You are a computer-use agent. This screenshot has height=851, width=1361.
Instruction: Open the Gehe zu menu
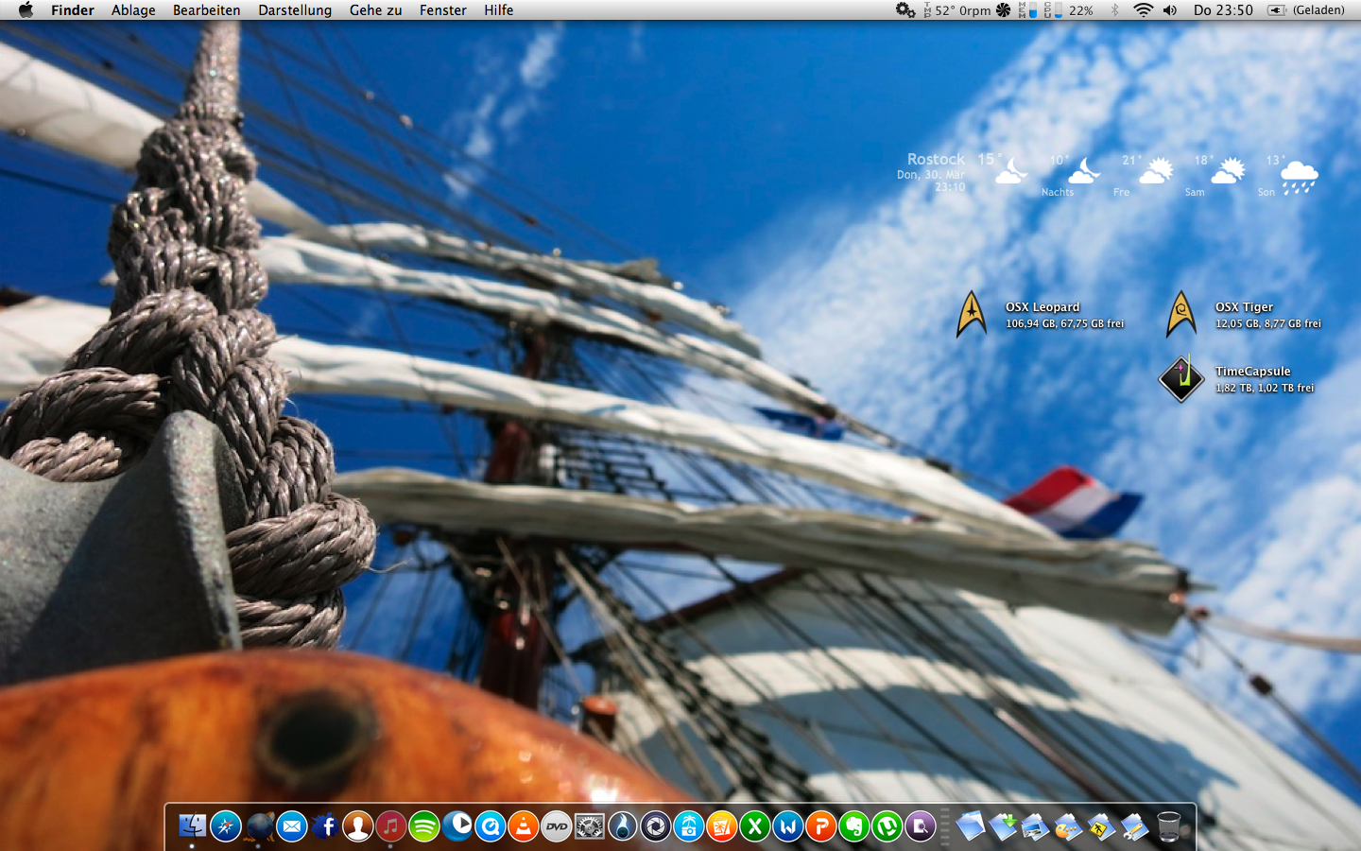375,10
